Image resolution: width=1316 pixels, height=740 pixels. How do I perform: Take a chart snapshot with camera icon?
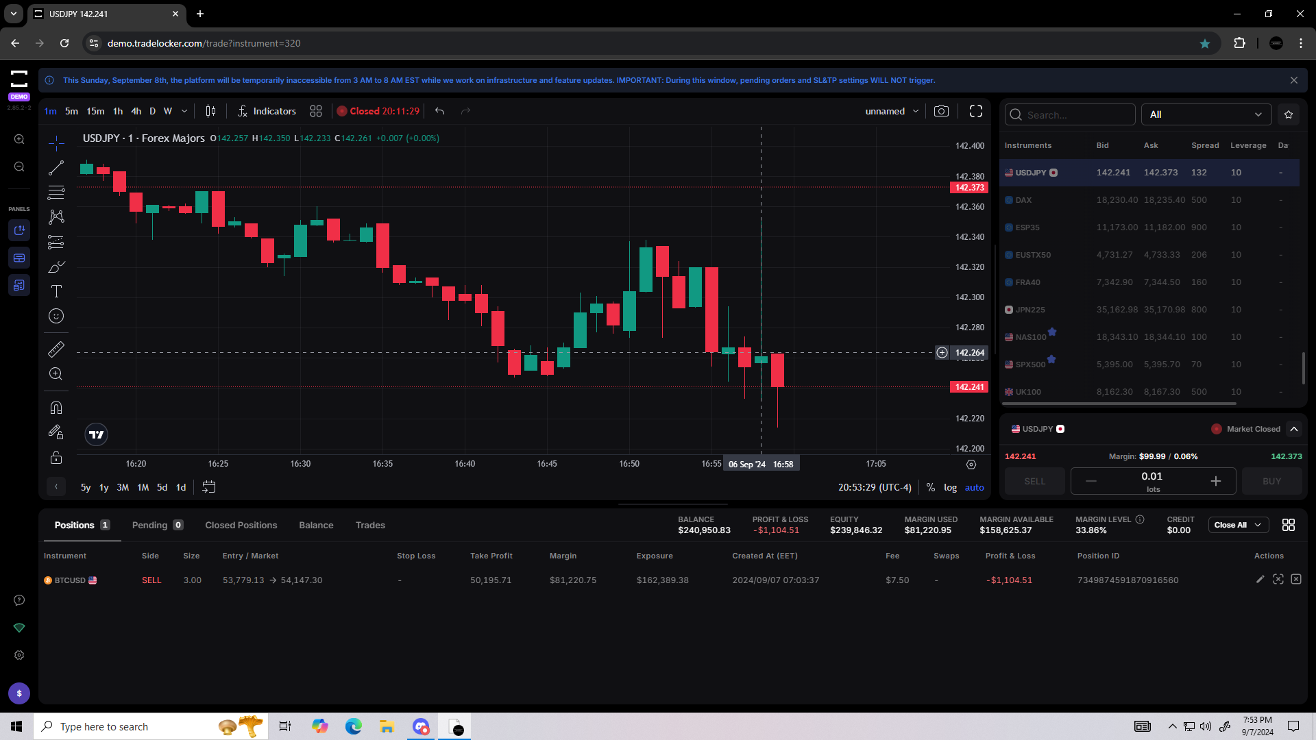941,111
